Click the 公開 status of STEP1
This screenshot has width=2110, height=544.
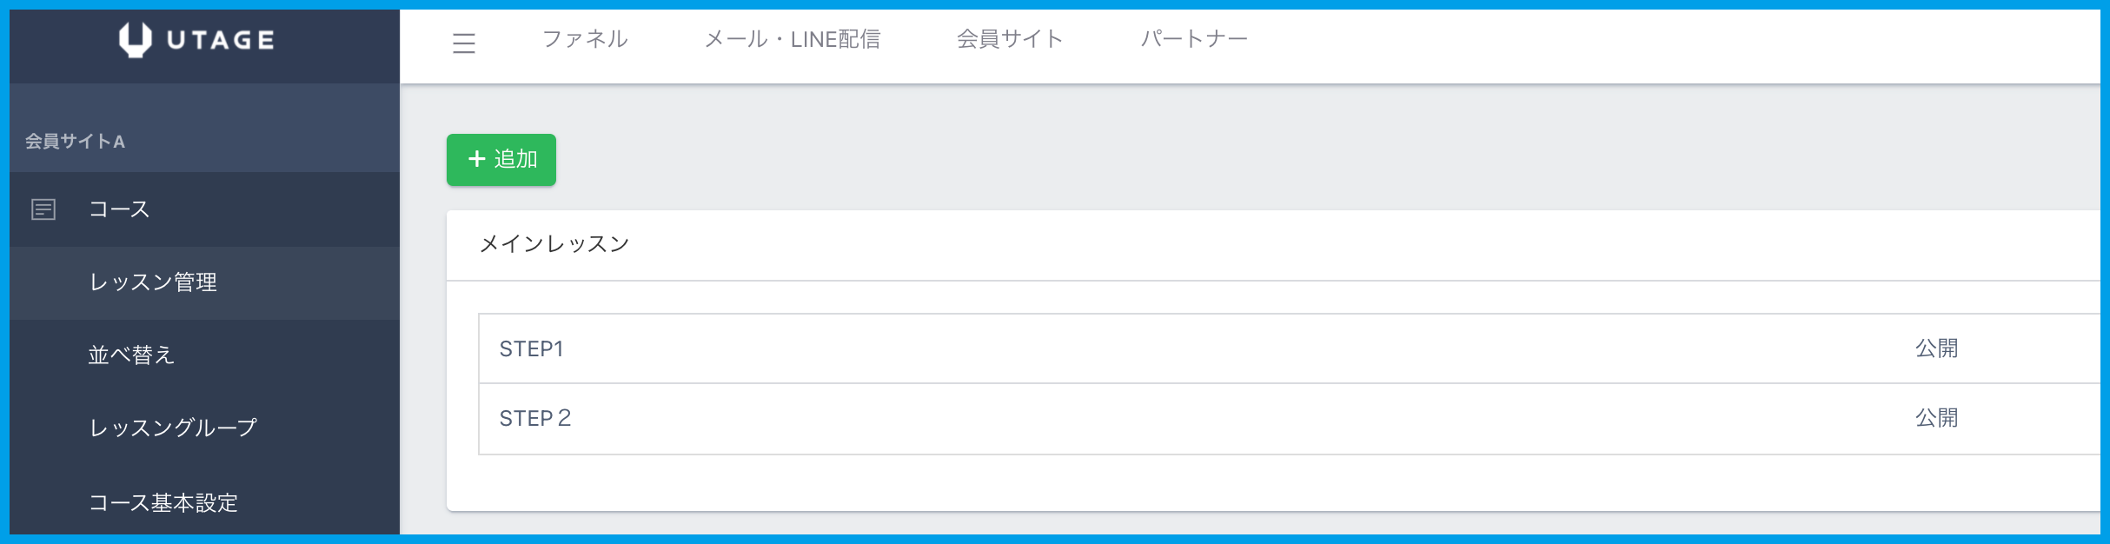coord(1936,348)
